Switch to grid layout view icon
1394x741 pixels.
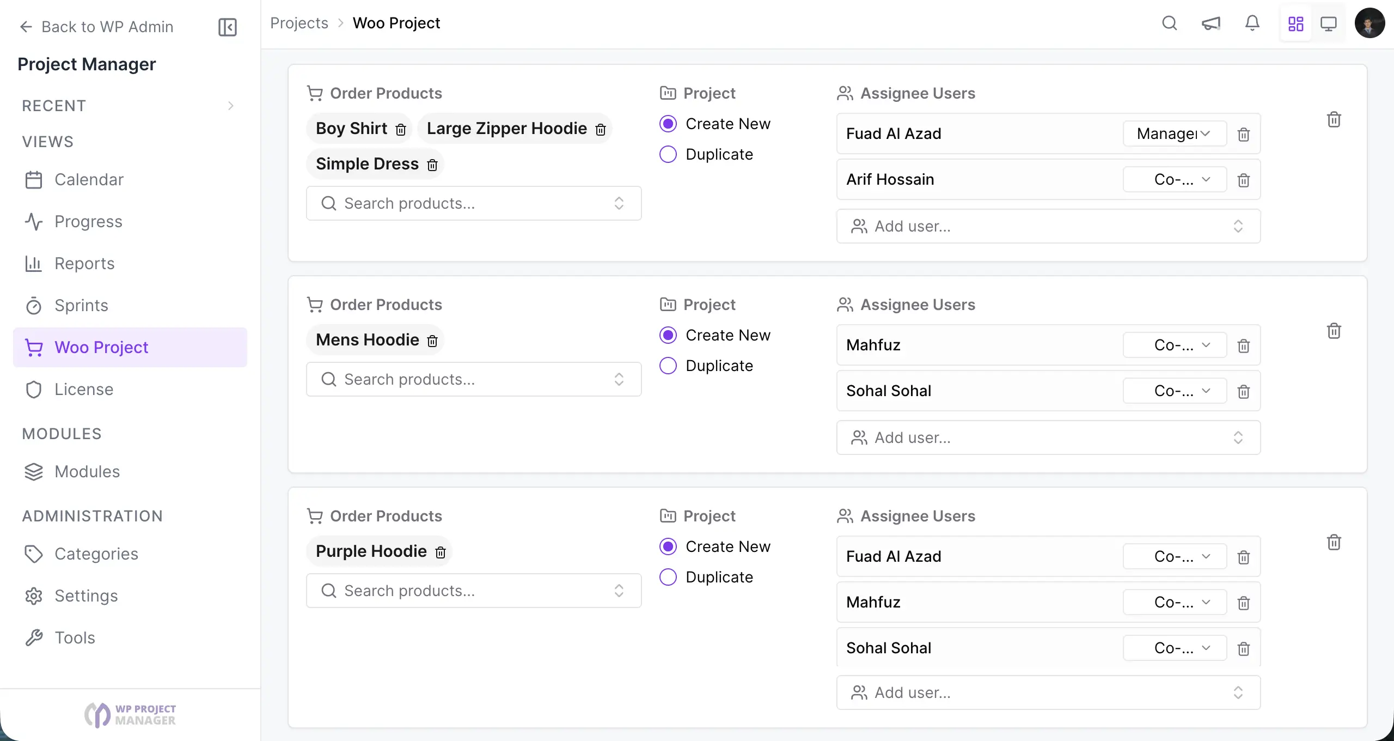pos(1295,24)
